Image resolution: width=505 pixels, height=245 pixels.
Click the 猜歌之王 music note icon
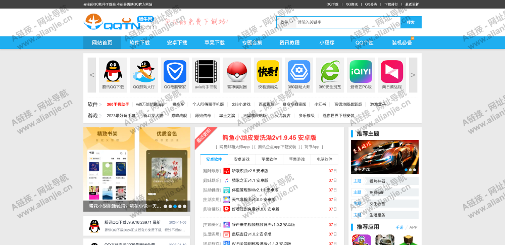pyautogui.click(x=227, y=180)
